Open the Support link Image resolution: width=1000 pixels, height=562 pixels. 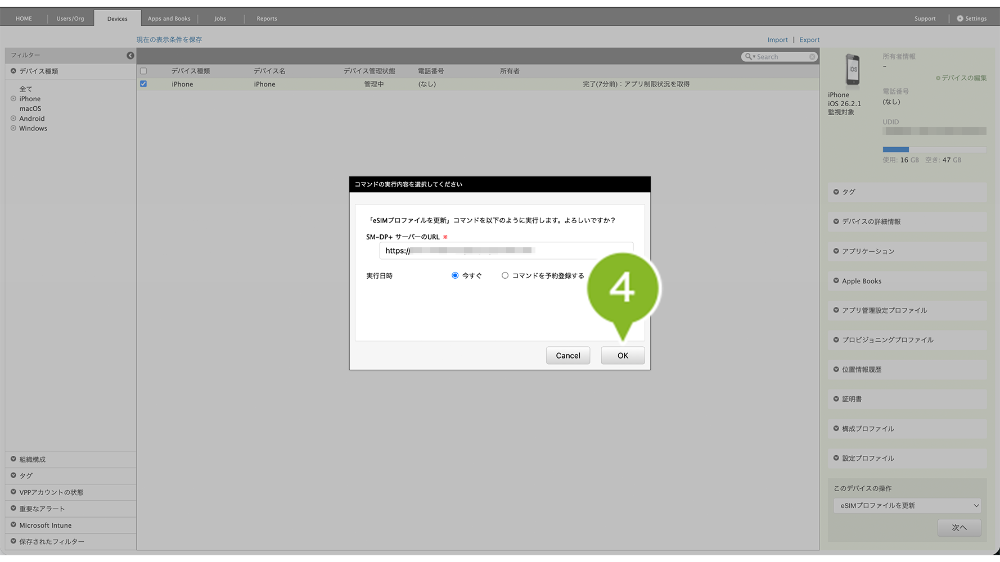925,19
